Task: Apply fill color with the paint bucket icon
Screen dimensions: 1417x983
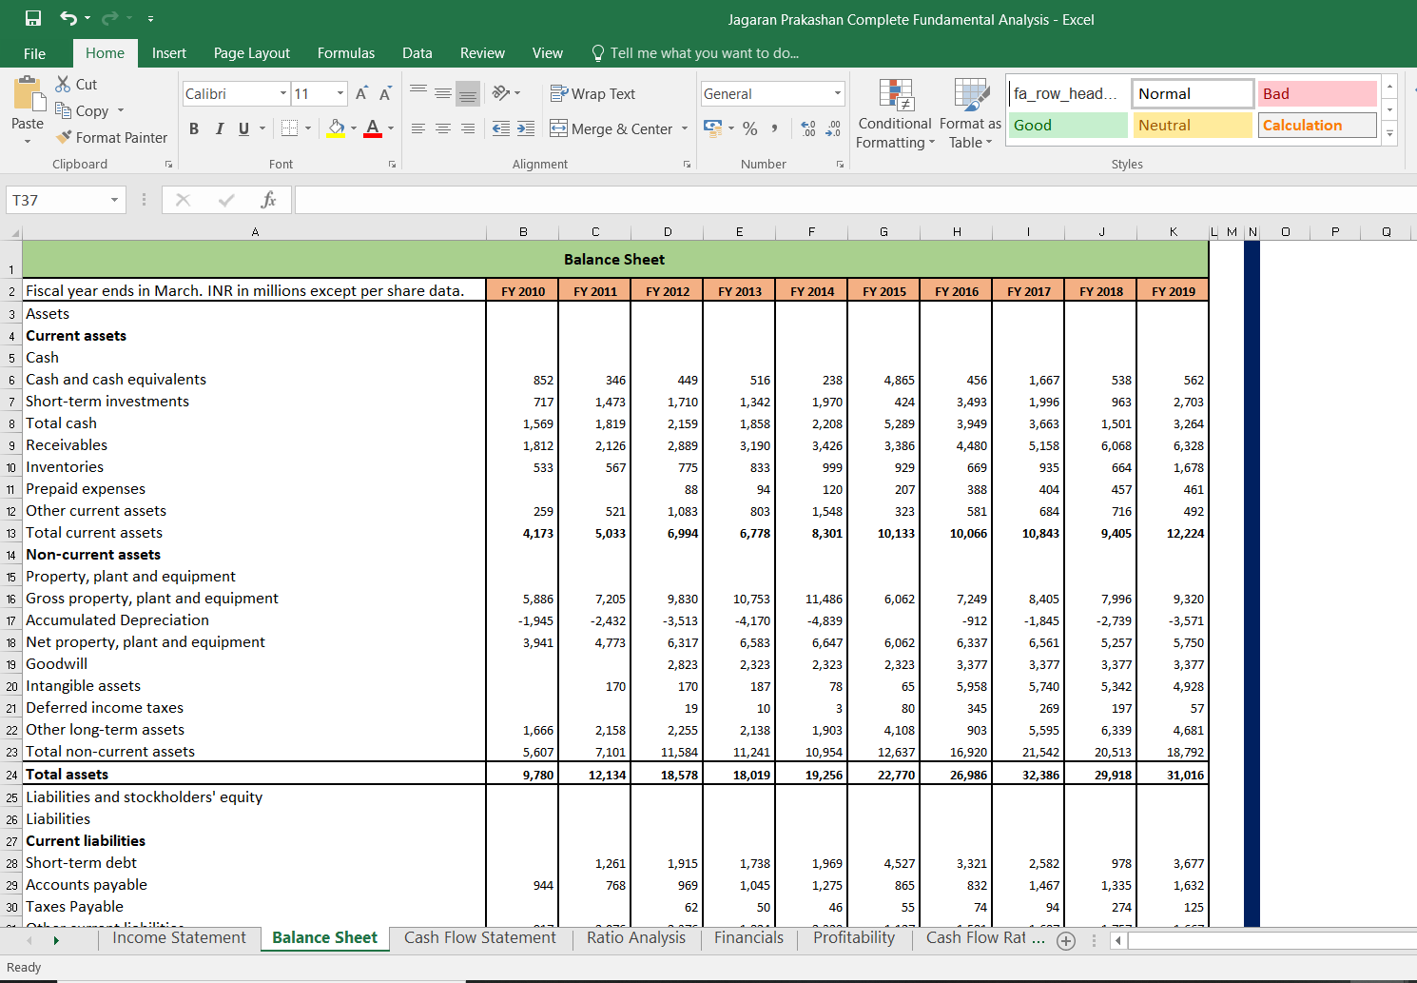Action: pyautogui.click(x=336, y=128)
